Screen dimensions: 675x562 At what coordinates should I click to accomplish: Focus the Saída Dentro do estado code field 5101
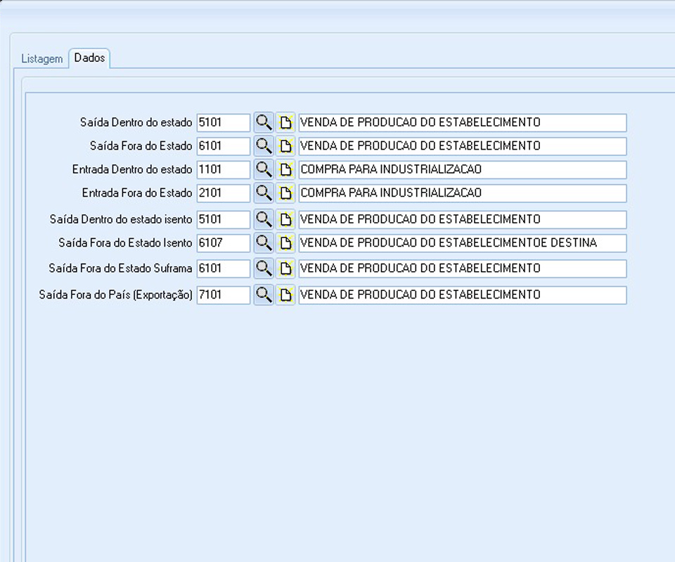(223, 122)
